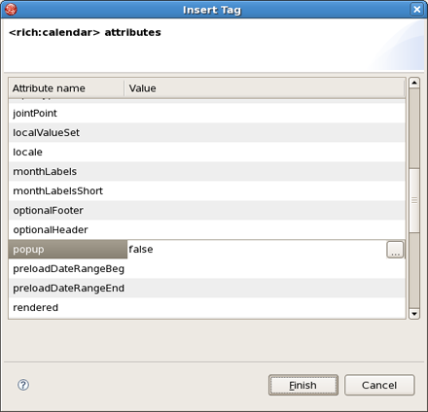Select the jointPoint attribute row
This screenshot has width=428, height=412.
click(x=207, y=113)
